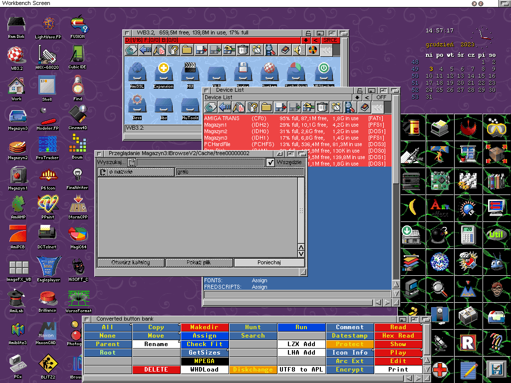Select the PCHardFile row in Device List
The height and width of the screenshot is (383, 511).
click(297, 144)
